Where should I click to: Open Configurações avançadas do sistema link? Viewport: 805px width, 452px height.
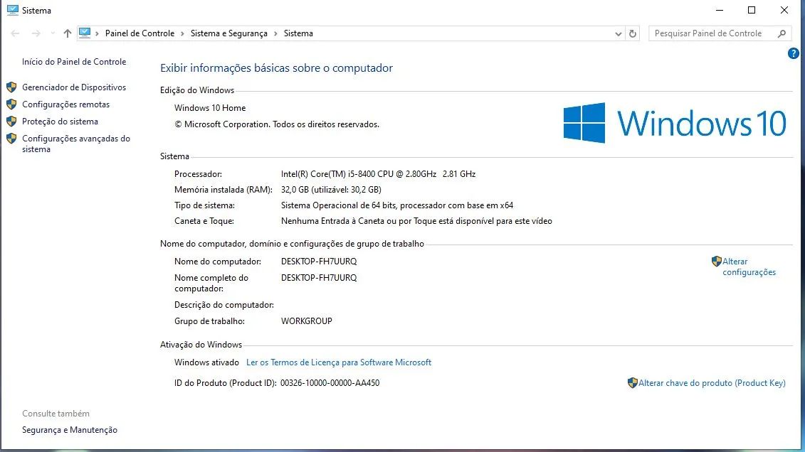[x=76, y=144]
